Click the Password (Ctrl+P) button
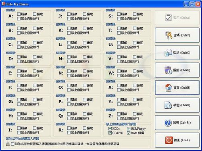 pos(177,35)
